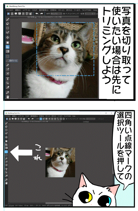138x211 pixels.
Task: Select the Magic Wand tool in lower window
Action: coord(6,159)
